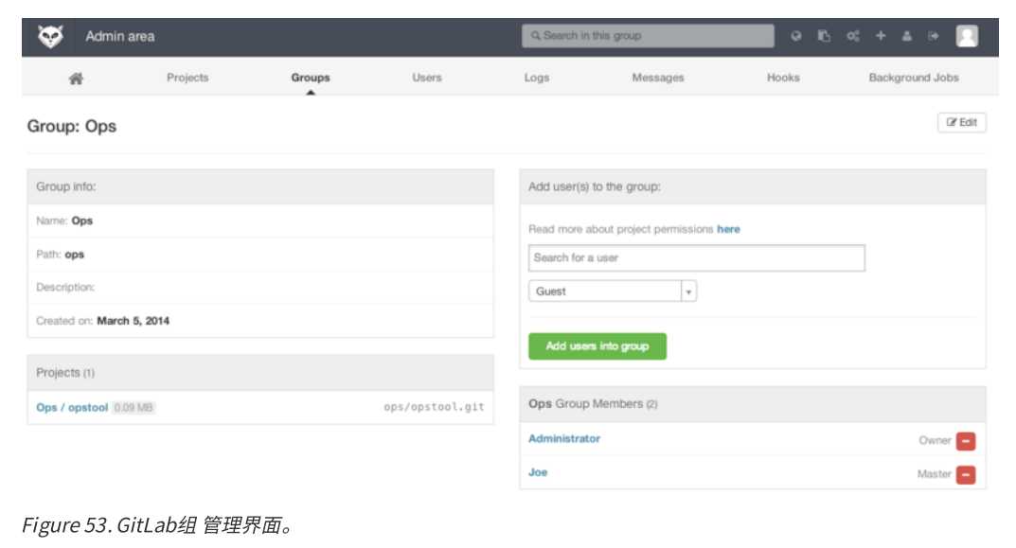Go to the Logs tab
This screenshot has width=1016, height=548.
tap(537, 78)
